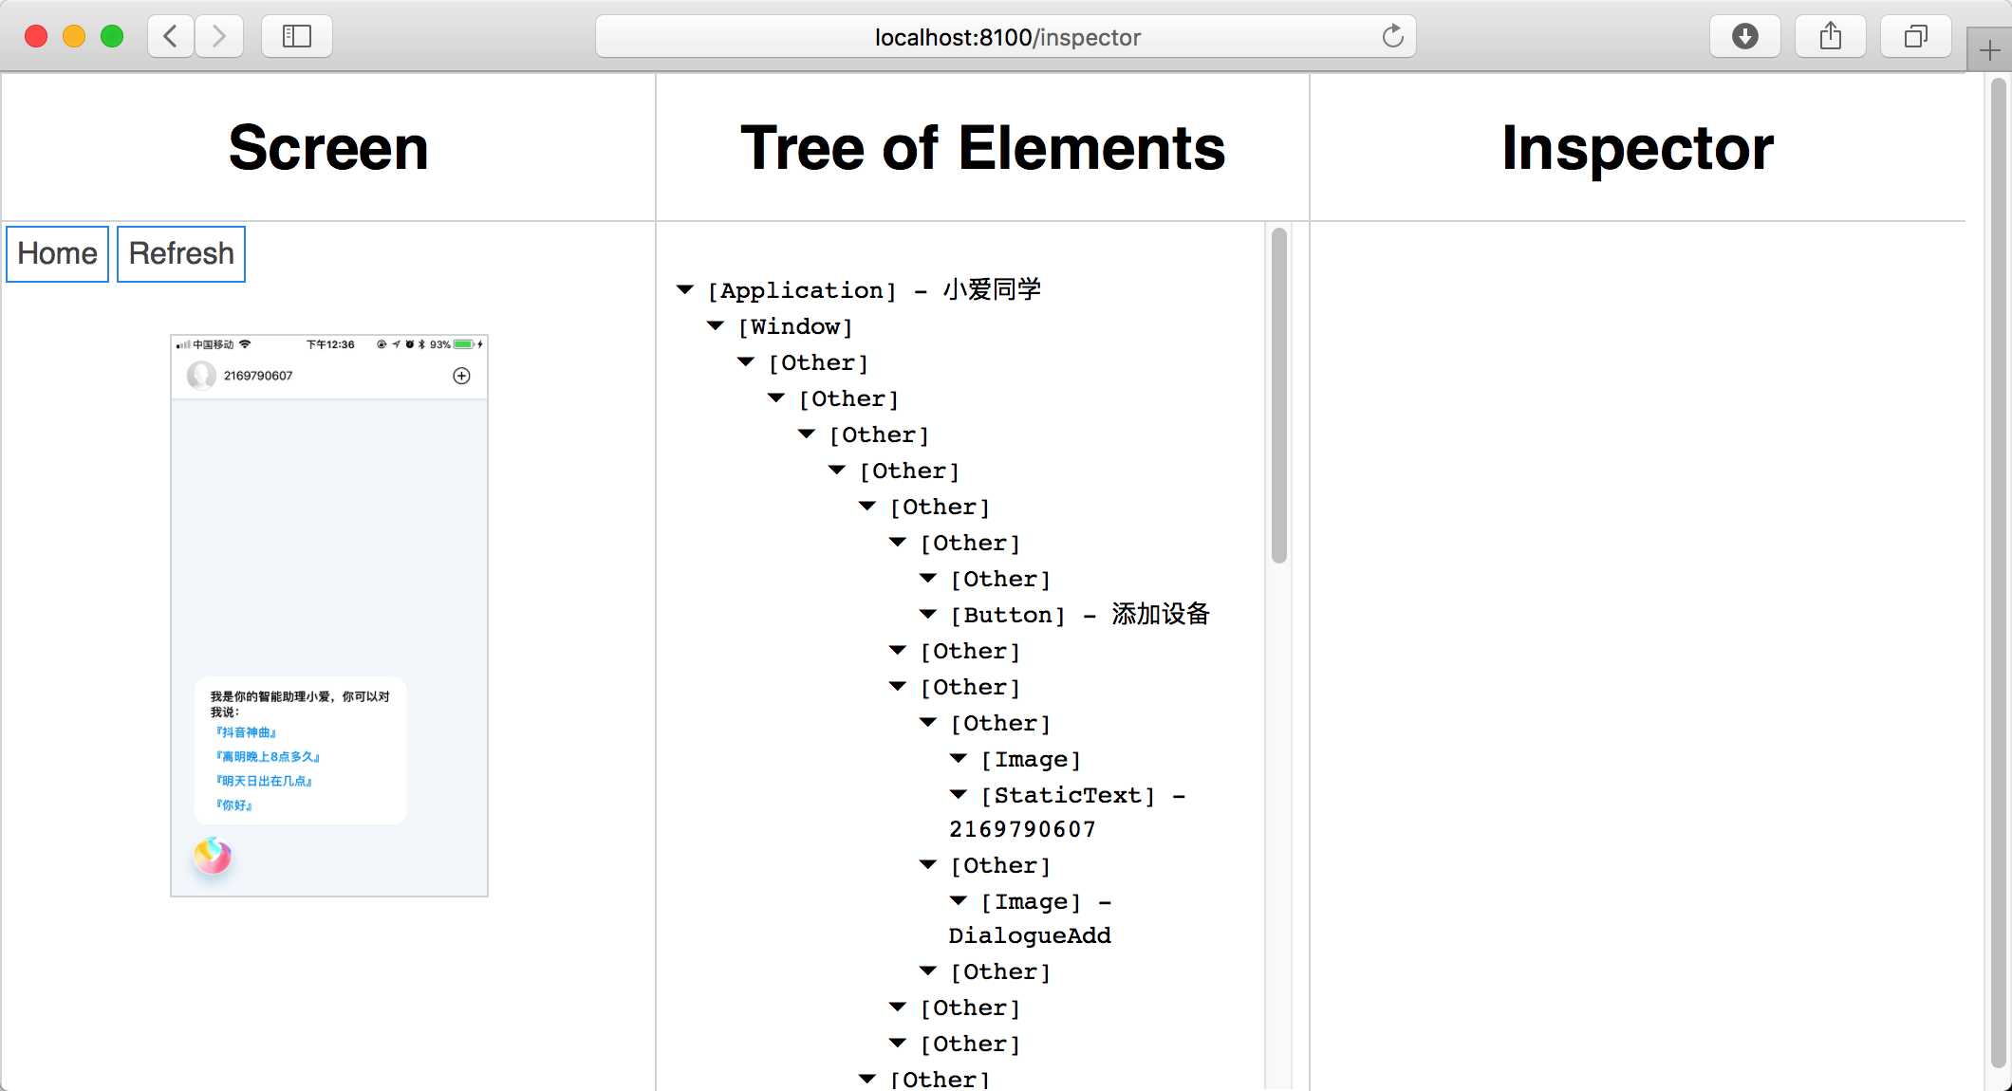Click Safari back navigation arrow
The width and height of the screenshot is (2012, 1091).
[171, 36]
